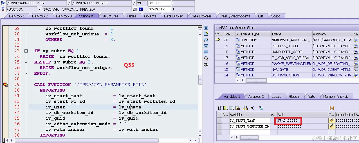
Task: Click the swap tools icon beside the editor
Action: point(206,59)
